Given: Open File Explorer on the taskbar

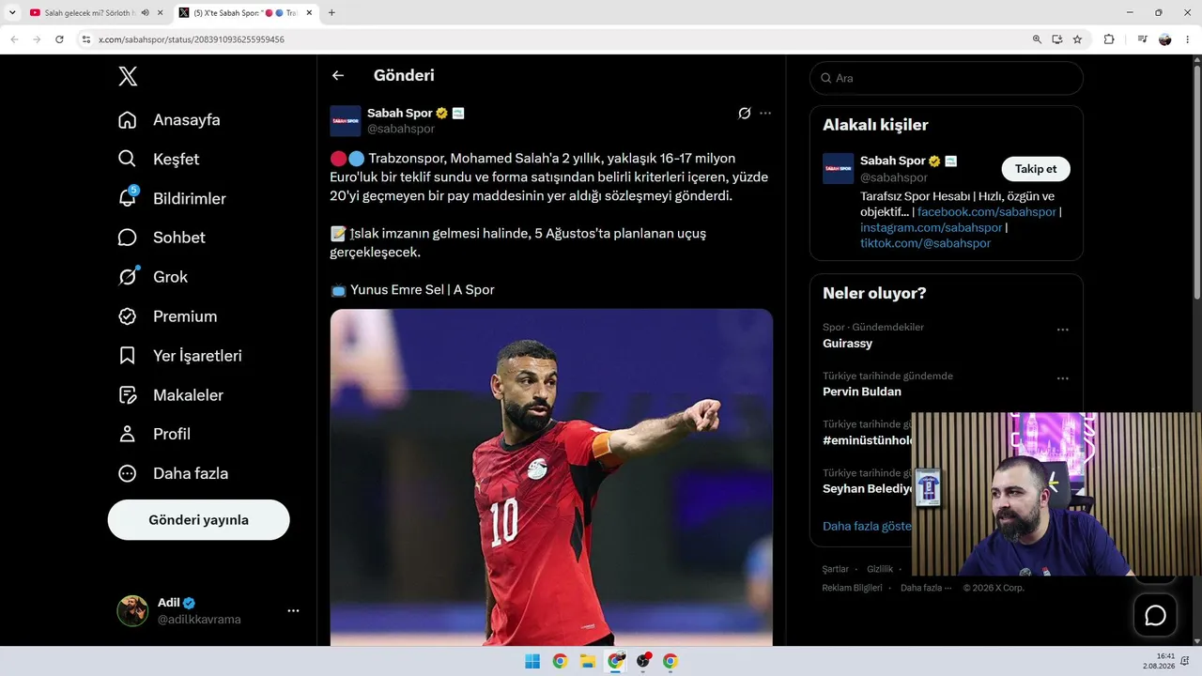Looking at the screenshot, I should [588, 661].
